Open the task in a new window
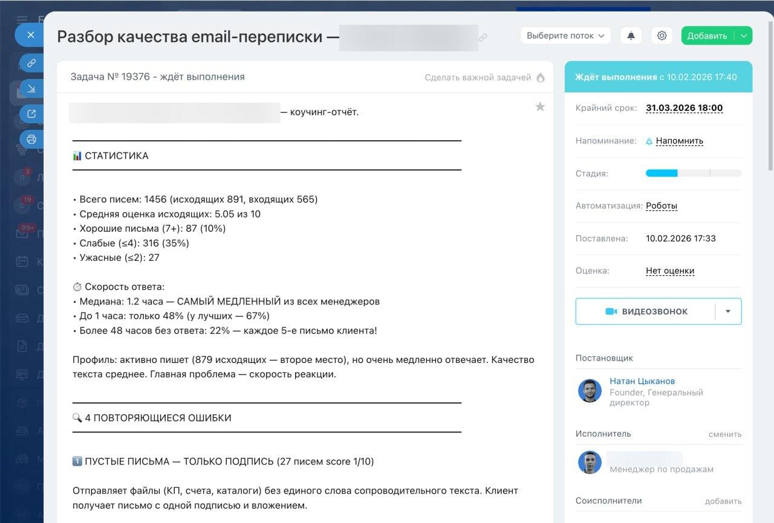Viewport: 774px width, 523px height. point(31,114)
